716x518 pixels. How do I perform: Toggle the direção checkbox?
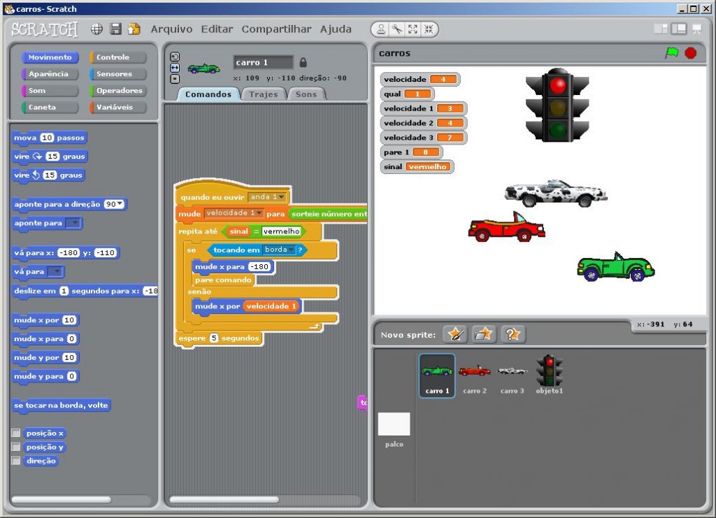click(x=15, y=461)
